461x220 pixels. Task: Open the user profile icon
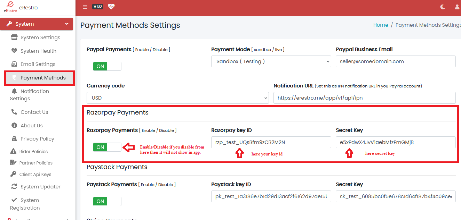(x=457, y=7)
